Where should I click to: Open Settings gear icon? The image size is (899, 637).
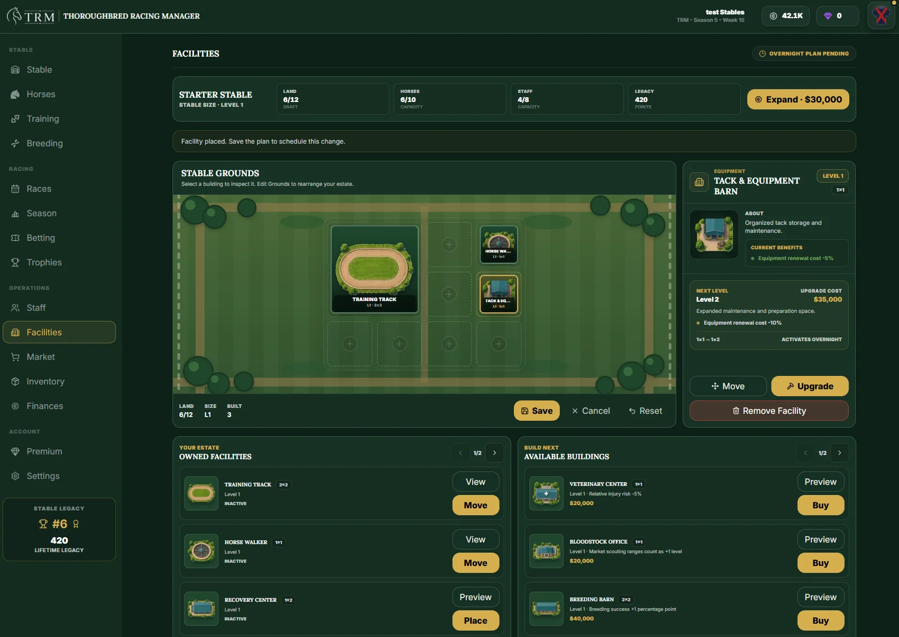point(15,476)
